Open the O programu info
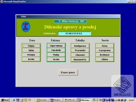136x102 pixels. coord(105,50)
